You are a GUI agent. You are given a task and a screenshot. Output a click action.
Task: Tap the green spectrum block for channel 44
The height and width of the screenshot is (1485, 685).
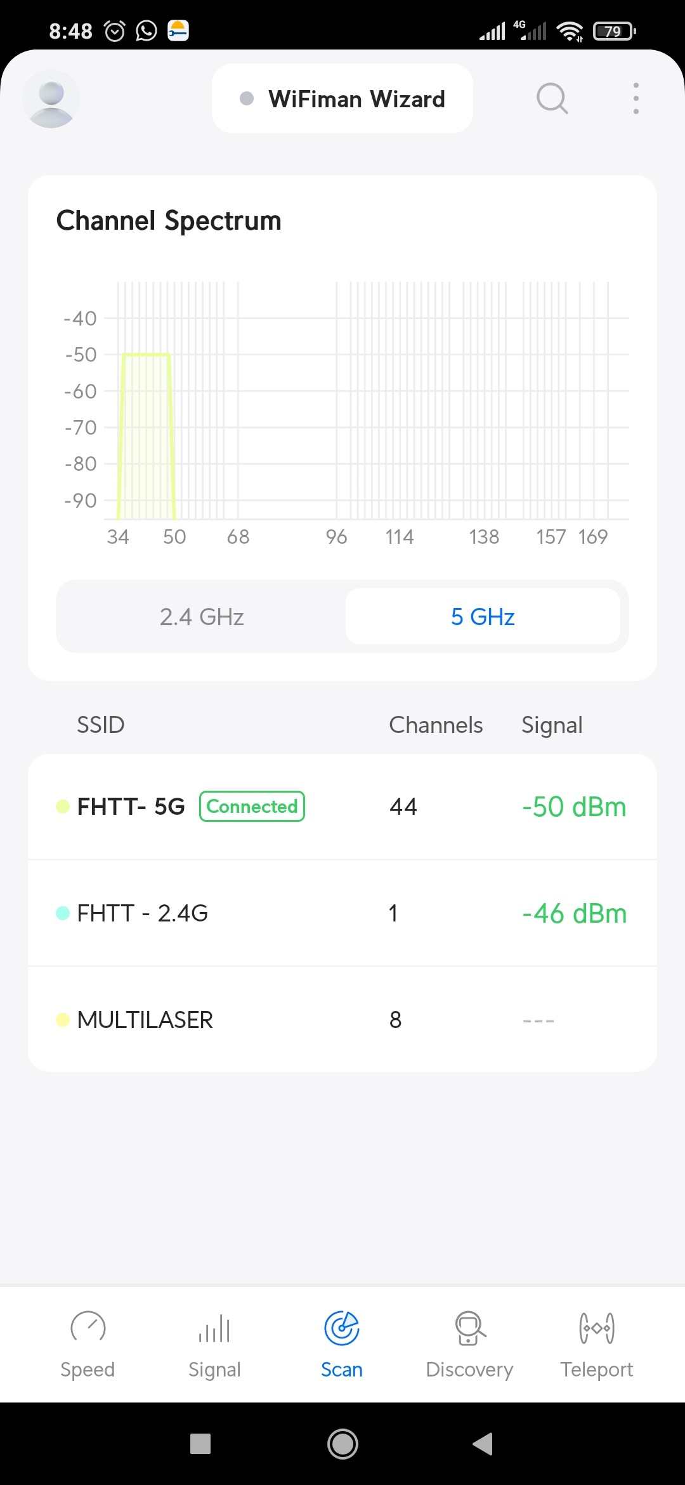pos(146,438)
